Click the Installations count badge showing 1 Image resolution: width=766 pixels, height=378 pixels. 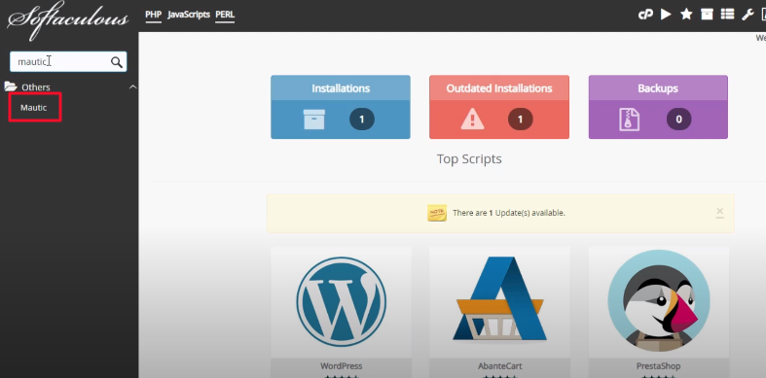click(x=362, y=120)
